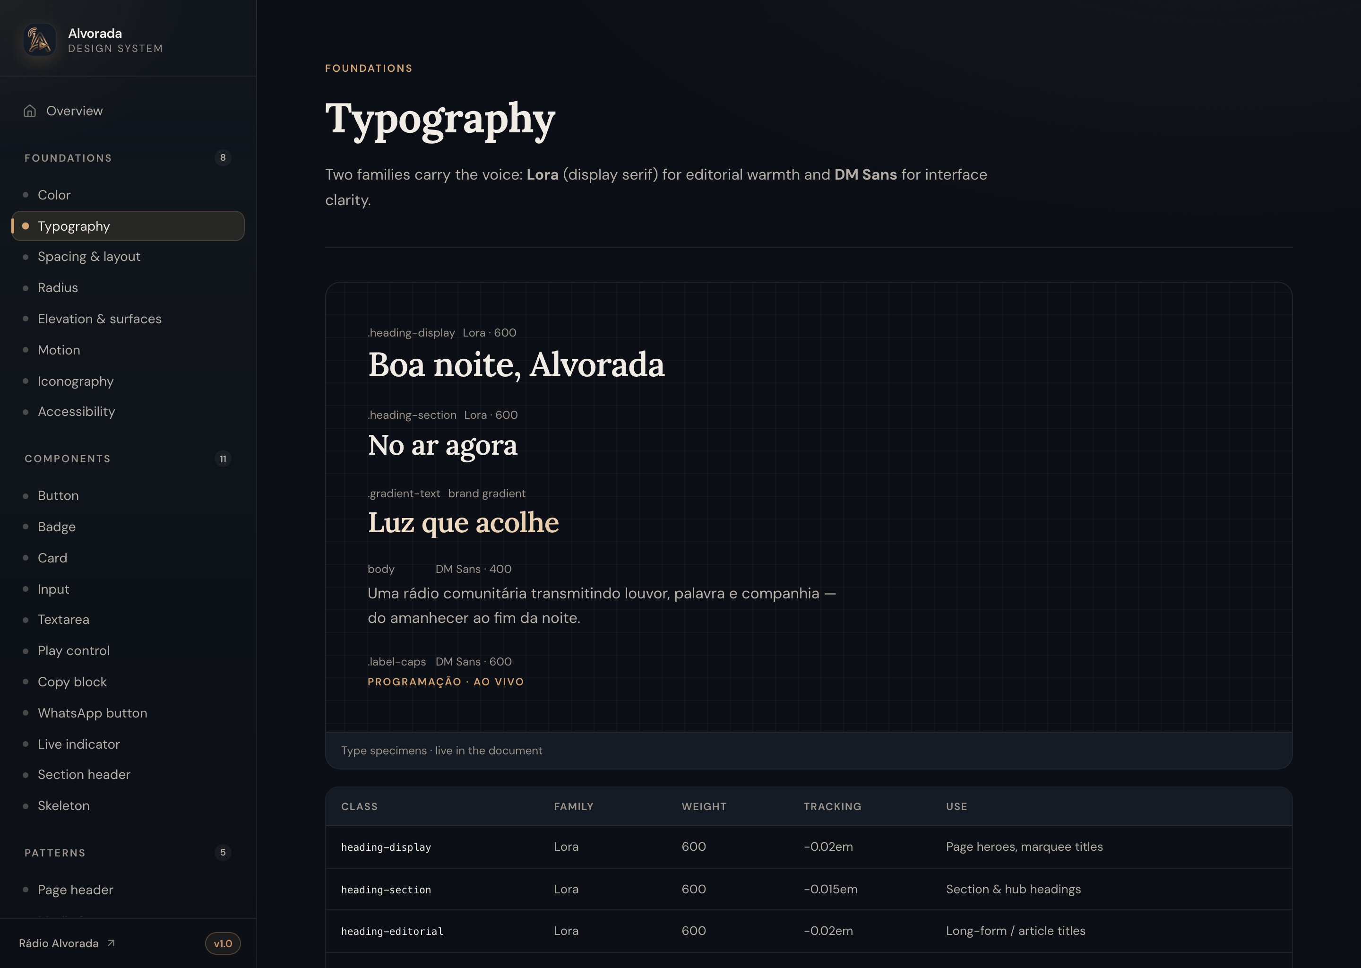Go to the Motion page
Screen dimensions: 1361x968
(128, 350)
